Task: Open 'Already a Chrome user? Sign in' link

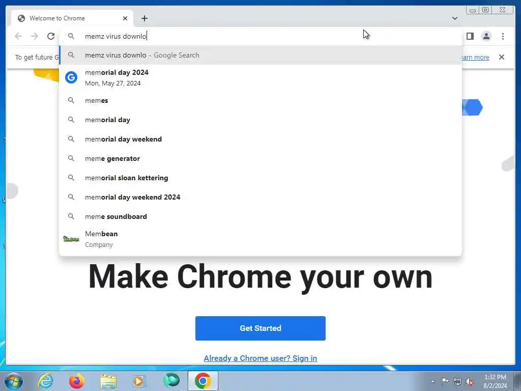Action: (260, 358)
